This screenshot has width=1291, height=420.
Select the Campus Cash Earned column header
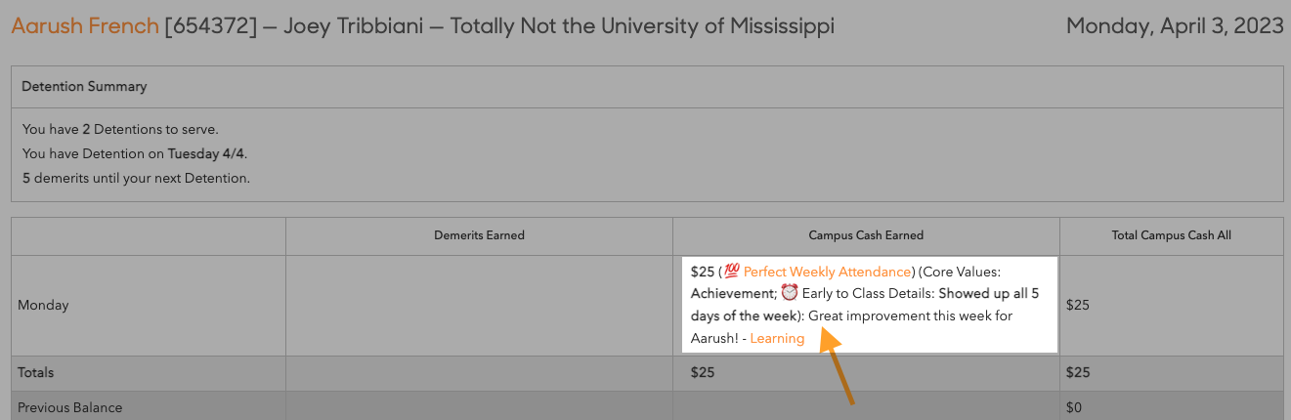tap(866, 235)
